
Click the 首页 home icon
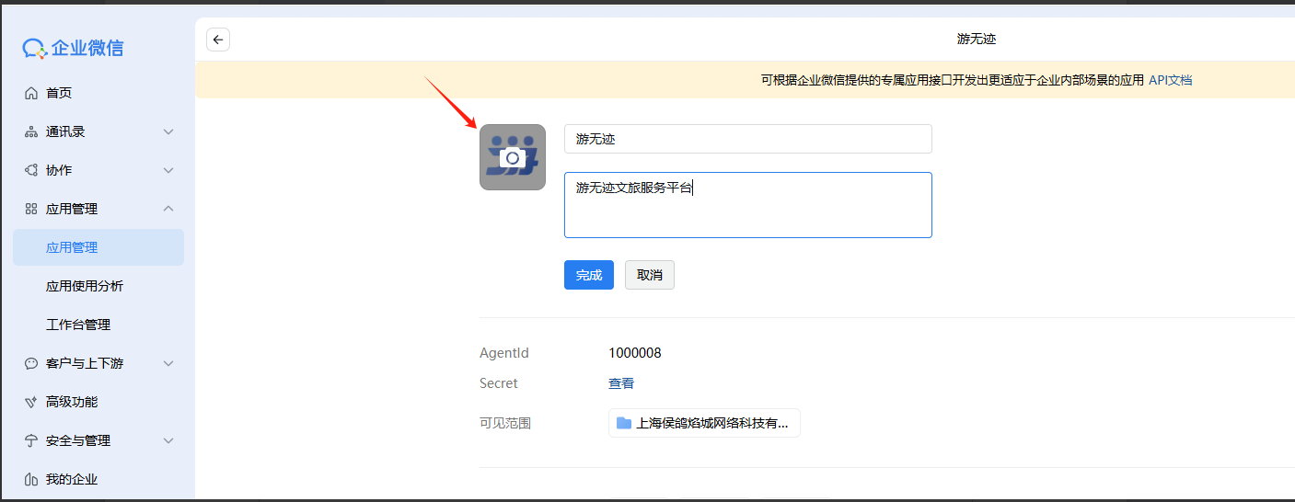point(31,93)
